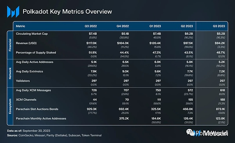This screenshot has height=143, width=235.
Task: Click the Q1 2023 column header
Action: pyautogui.click(x=155, y=26)
